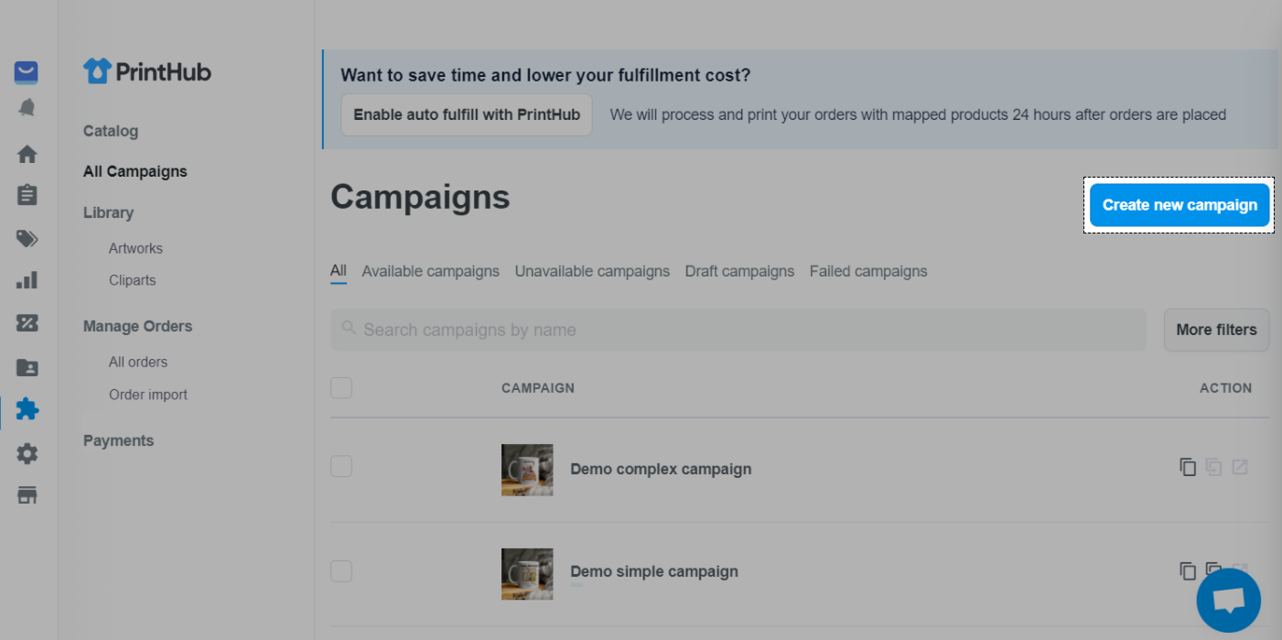The image size is (1282, 640).
Task: Open the Apps puzzle piece icon
Action: (27, 408)
